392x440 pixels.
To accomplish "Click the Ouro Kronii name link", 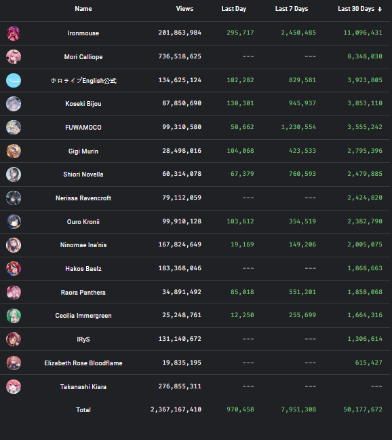I will point(83,221).
